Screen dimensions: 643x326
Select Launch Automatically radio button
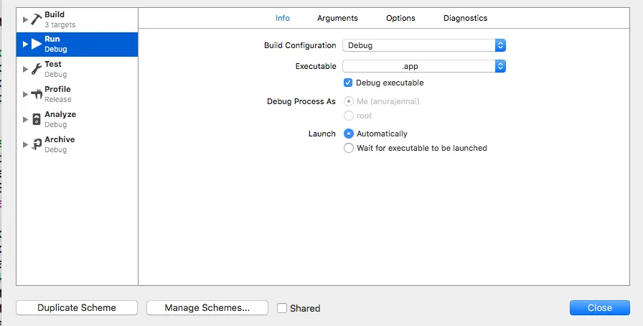click(x=349, y=134)
